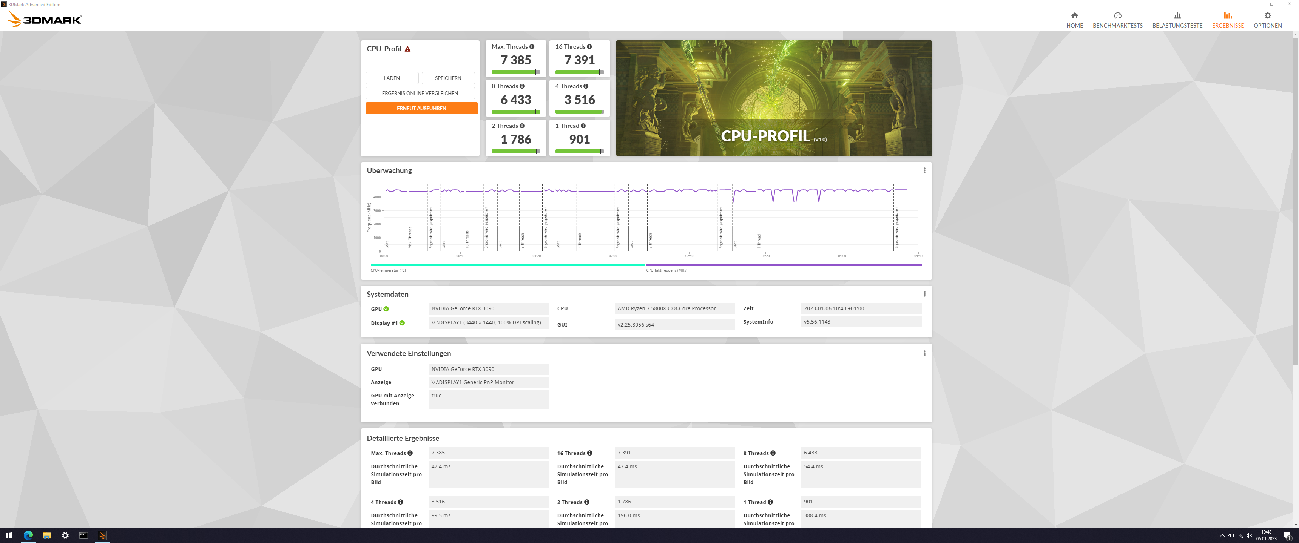Click the 8 Threads score progress bar
Image resolution: width=1299 pixels, height=543 pixels.
[x=515, y=111]
